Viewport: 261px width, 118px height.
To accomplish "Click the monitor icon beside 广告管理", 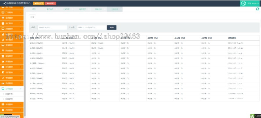I will point(3,12).
